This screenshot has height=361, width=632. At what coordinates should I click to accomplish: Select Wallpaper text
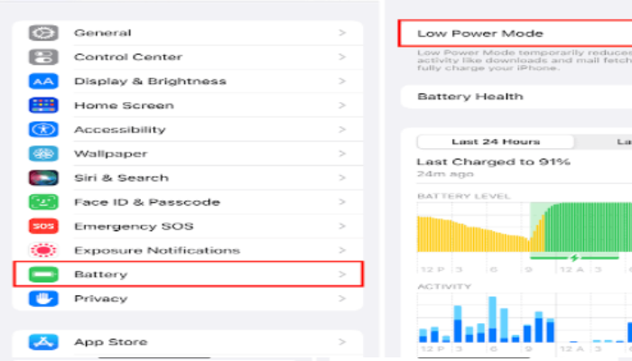111,154
